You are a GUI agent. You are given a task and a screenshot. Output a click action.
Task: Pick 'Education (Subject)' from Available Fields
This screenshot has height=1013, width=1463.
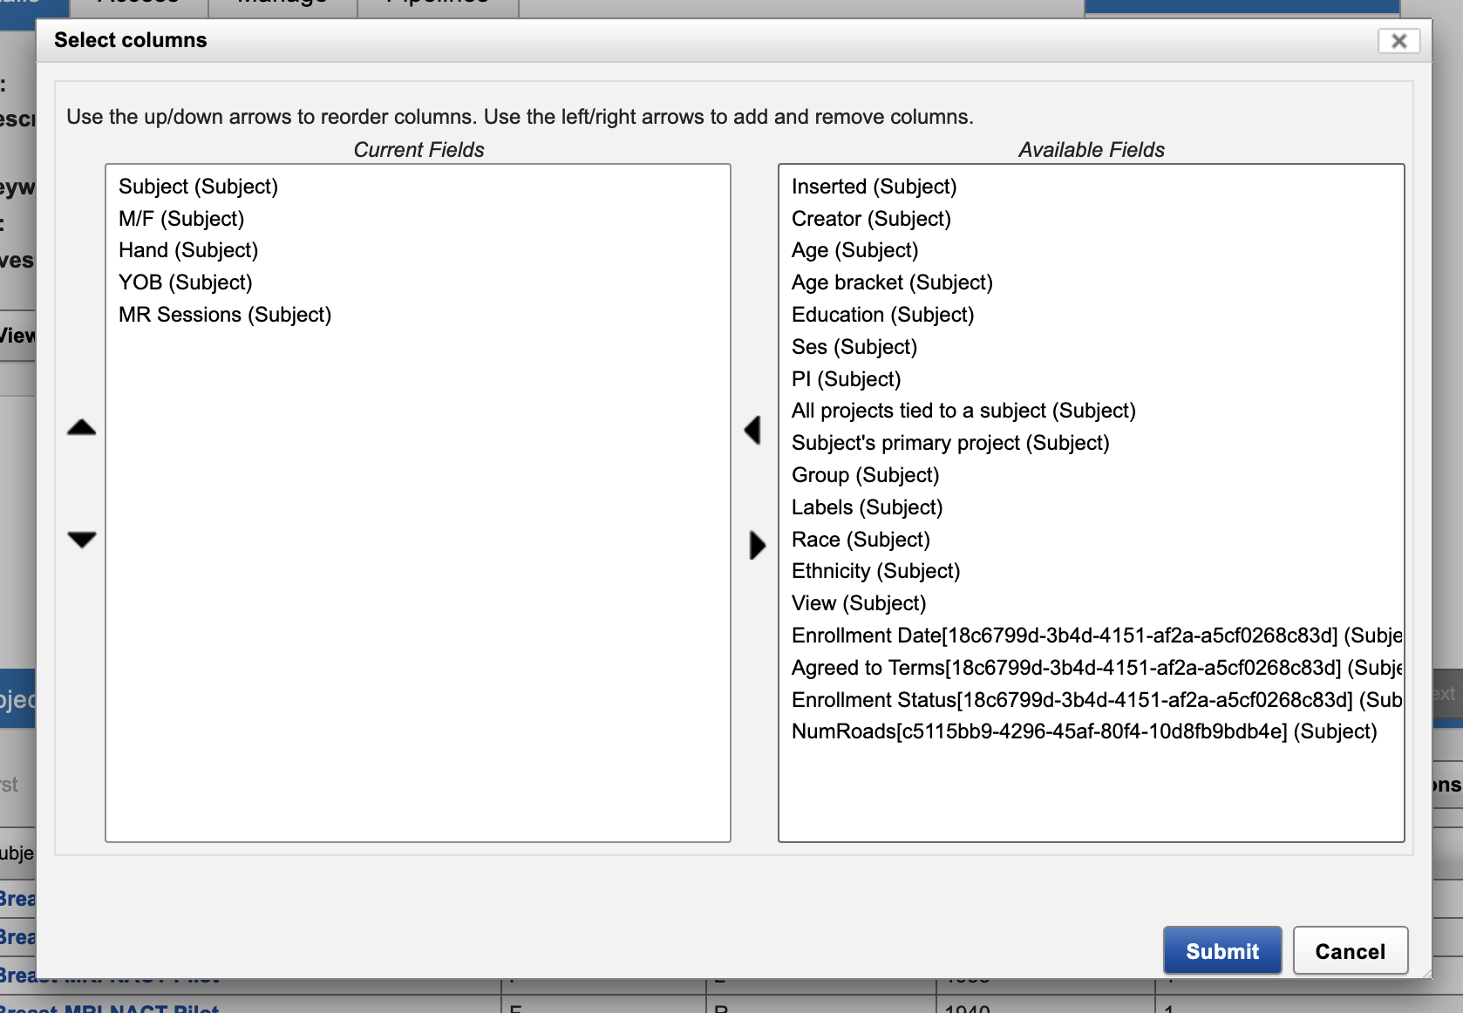click(x=882, y=315)
